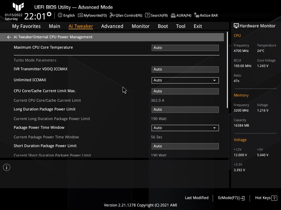Open the Monitor tab
The height and width of the screenshot is (210, 281).
point(140,26)
